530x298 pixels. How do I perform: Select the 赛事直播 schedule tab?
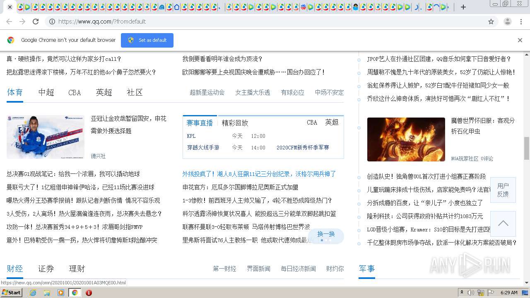pos(200,123)
